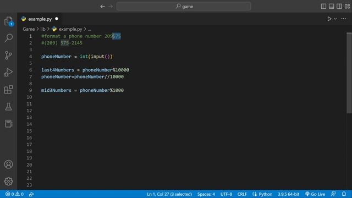The image size is (352, 198).
Task: Expand the breadcrumb ellipsis symbol
Action: tap(89, 29)
